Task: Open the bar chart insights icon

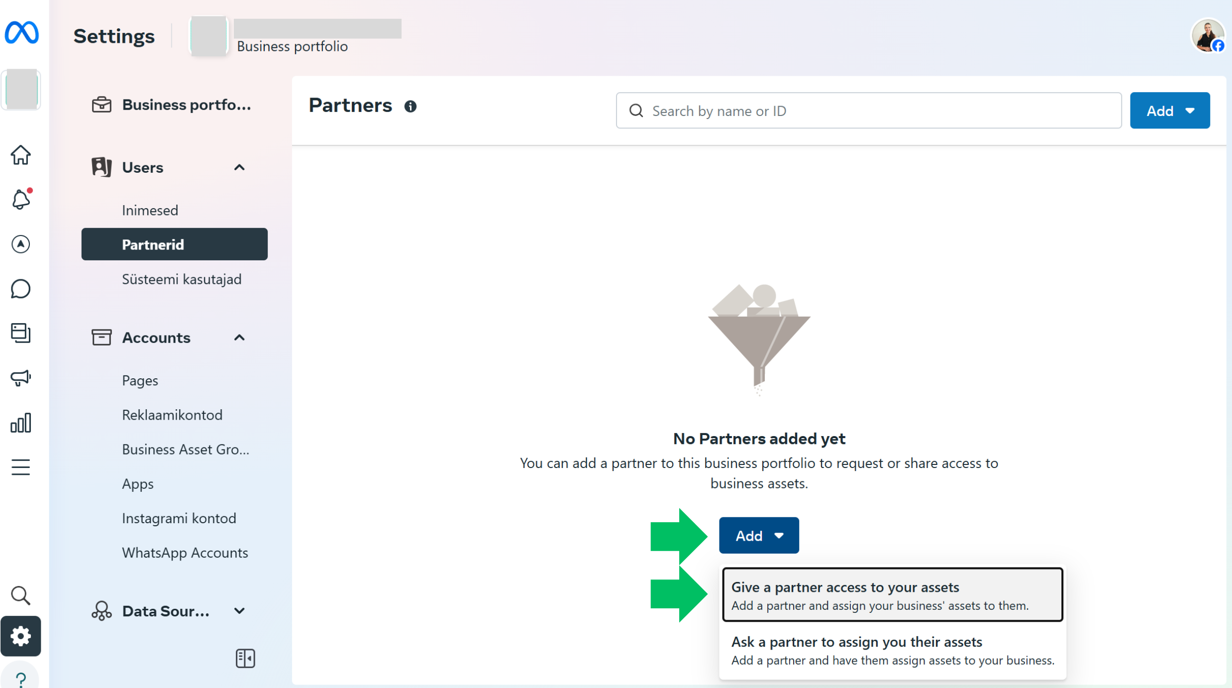Action: 20,423
